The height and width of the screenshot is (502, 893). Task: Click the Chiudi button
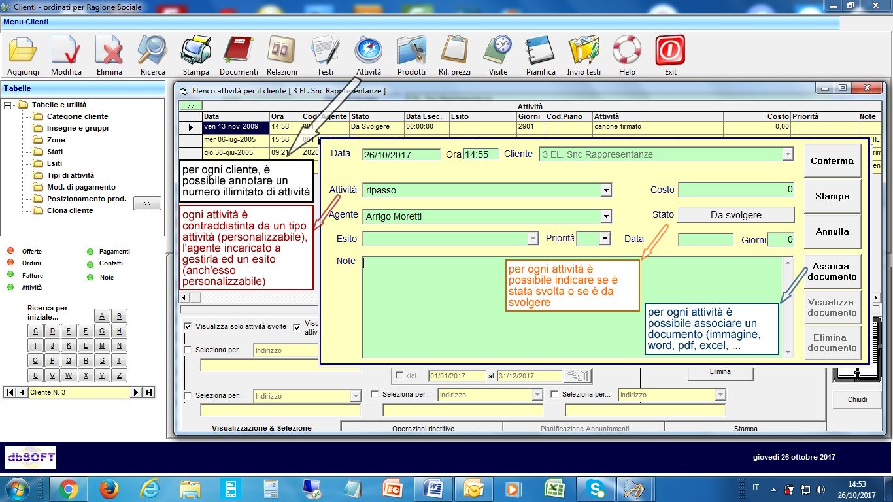click(857, 400)
